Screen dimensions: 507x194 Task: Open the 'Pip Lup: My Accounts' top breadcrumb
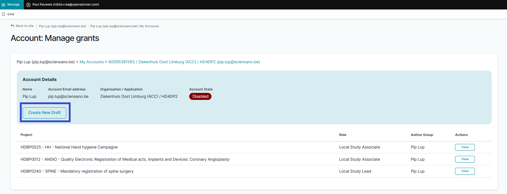tap(124, 26)
